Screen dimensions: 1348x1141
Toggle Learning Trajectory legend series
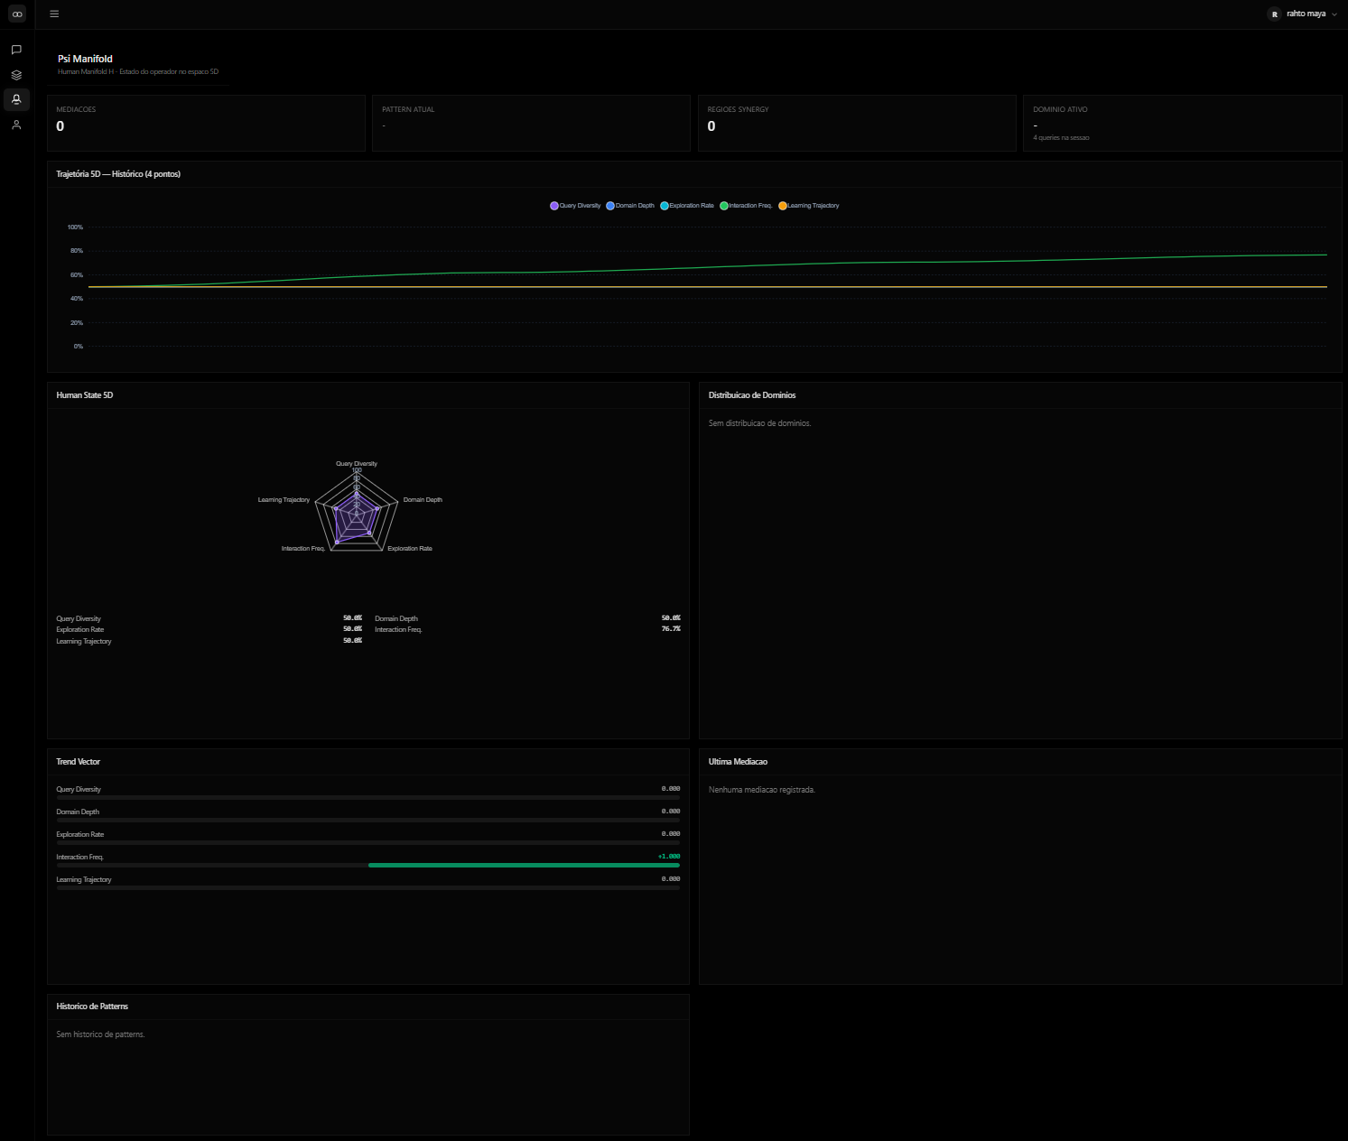tap(809, 206)
